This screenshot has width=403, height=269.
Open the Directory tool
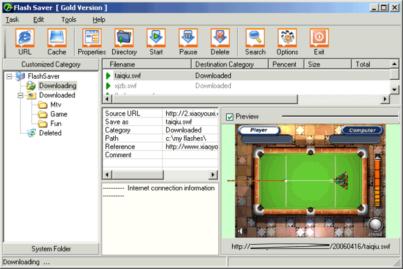pos(124,42)
